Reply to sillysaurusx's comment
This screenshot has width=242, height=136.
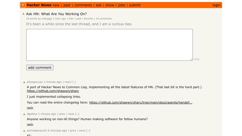coord(30,108)
